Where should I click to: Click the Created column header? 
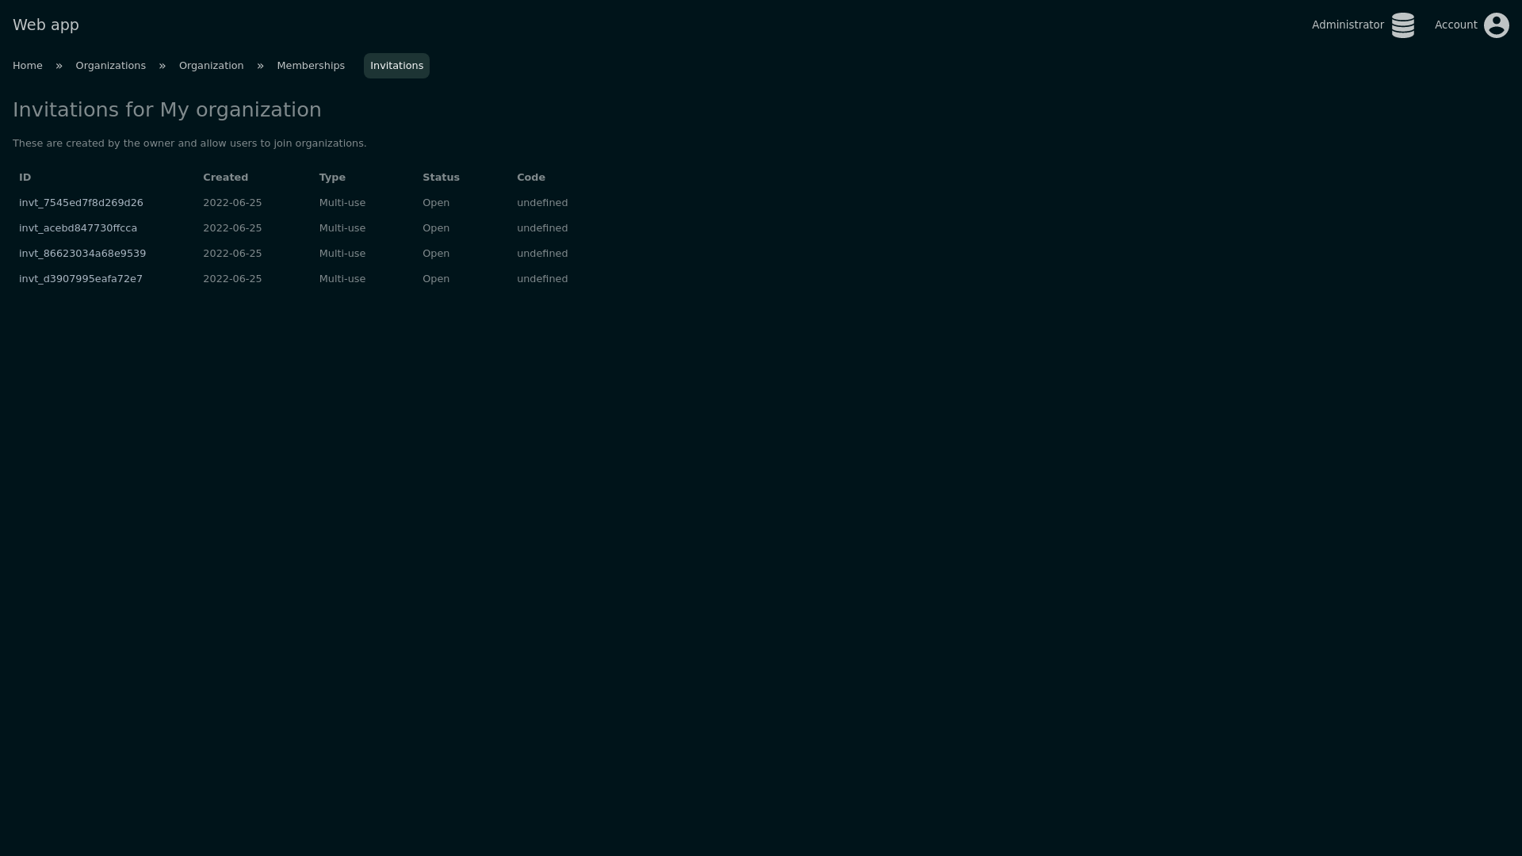click(x=225, y=178)
